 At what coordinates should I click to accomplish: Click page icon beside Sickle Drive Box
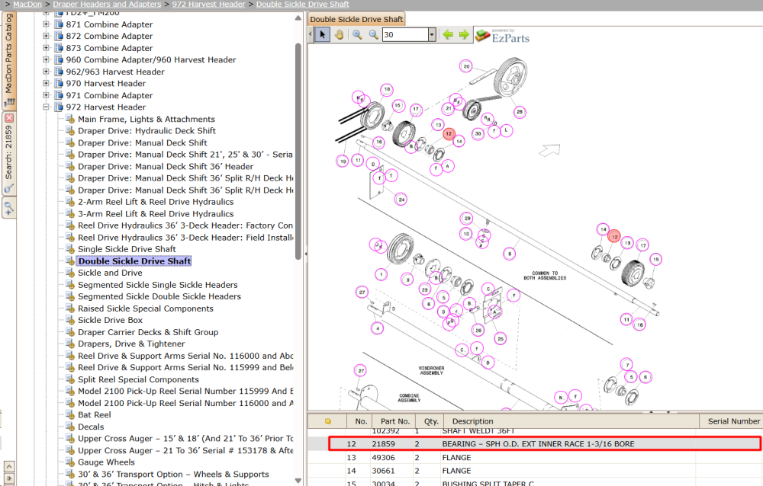pyautogui.click(x=70, y=320)
